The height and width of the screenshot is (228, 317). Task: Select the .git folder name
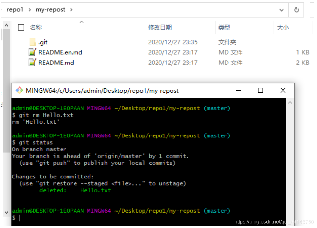[x=43, y=42]
